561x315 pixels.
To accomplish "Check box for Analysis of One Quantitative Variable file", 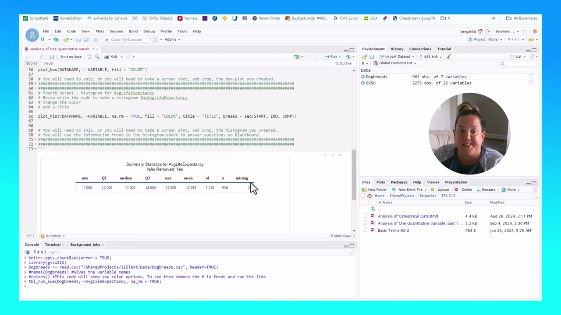I will point(365,223).
